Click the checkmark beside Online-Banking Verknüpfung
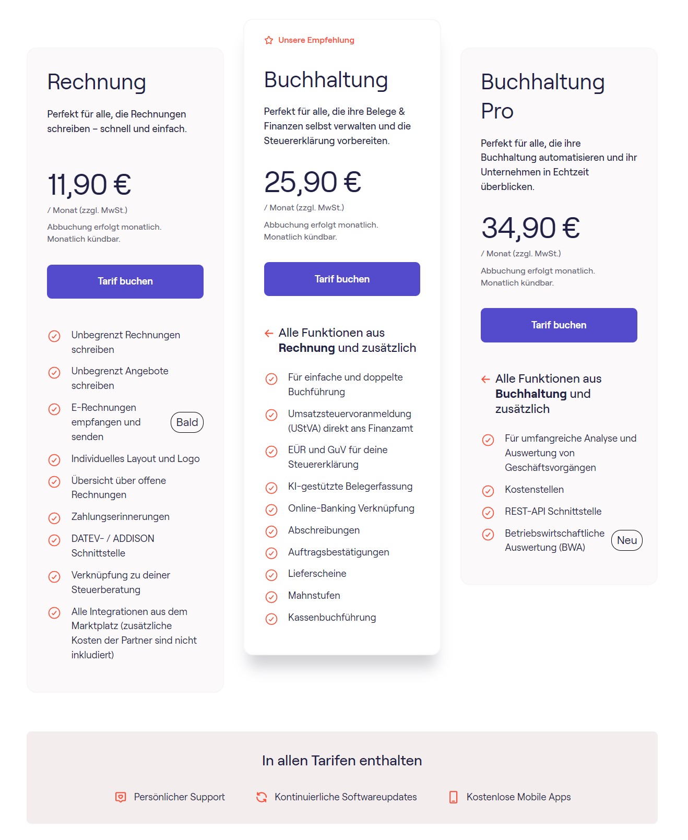 click(x=271, y=510)
